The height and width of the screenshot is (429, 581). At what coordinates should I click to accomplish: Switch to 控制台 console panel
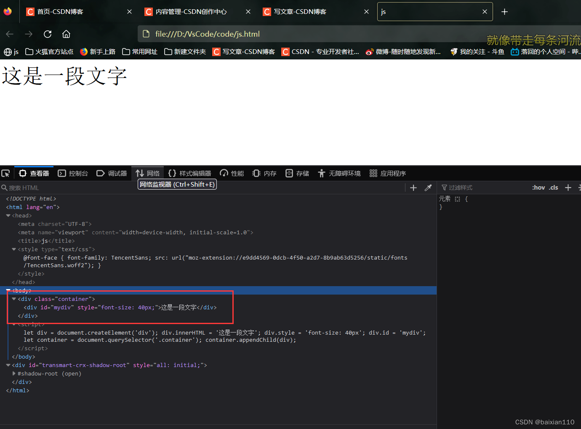73,173
